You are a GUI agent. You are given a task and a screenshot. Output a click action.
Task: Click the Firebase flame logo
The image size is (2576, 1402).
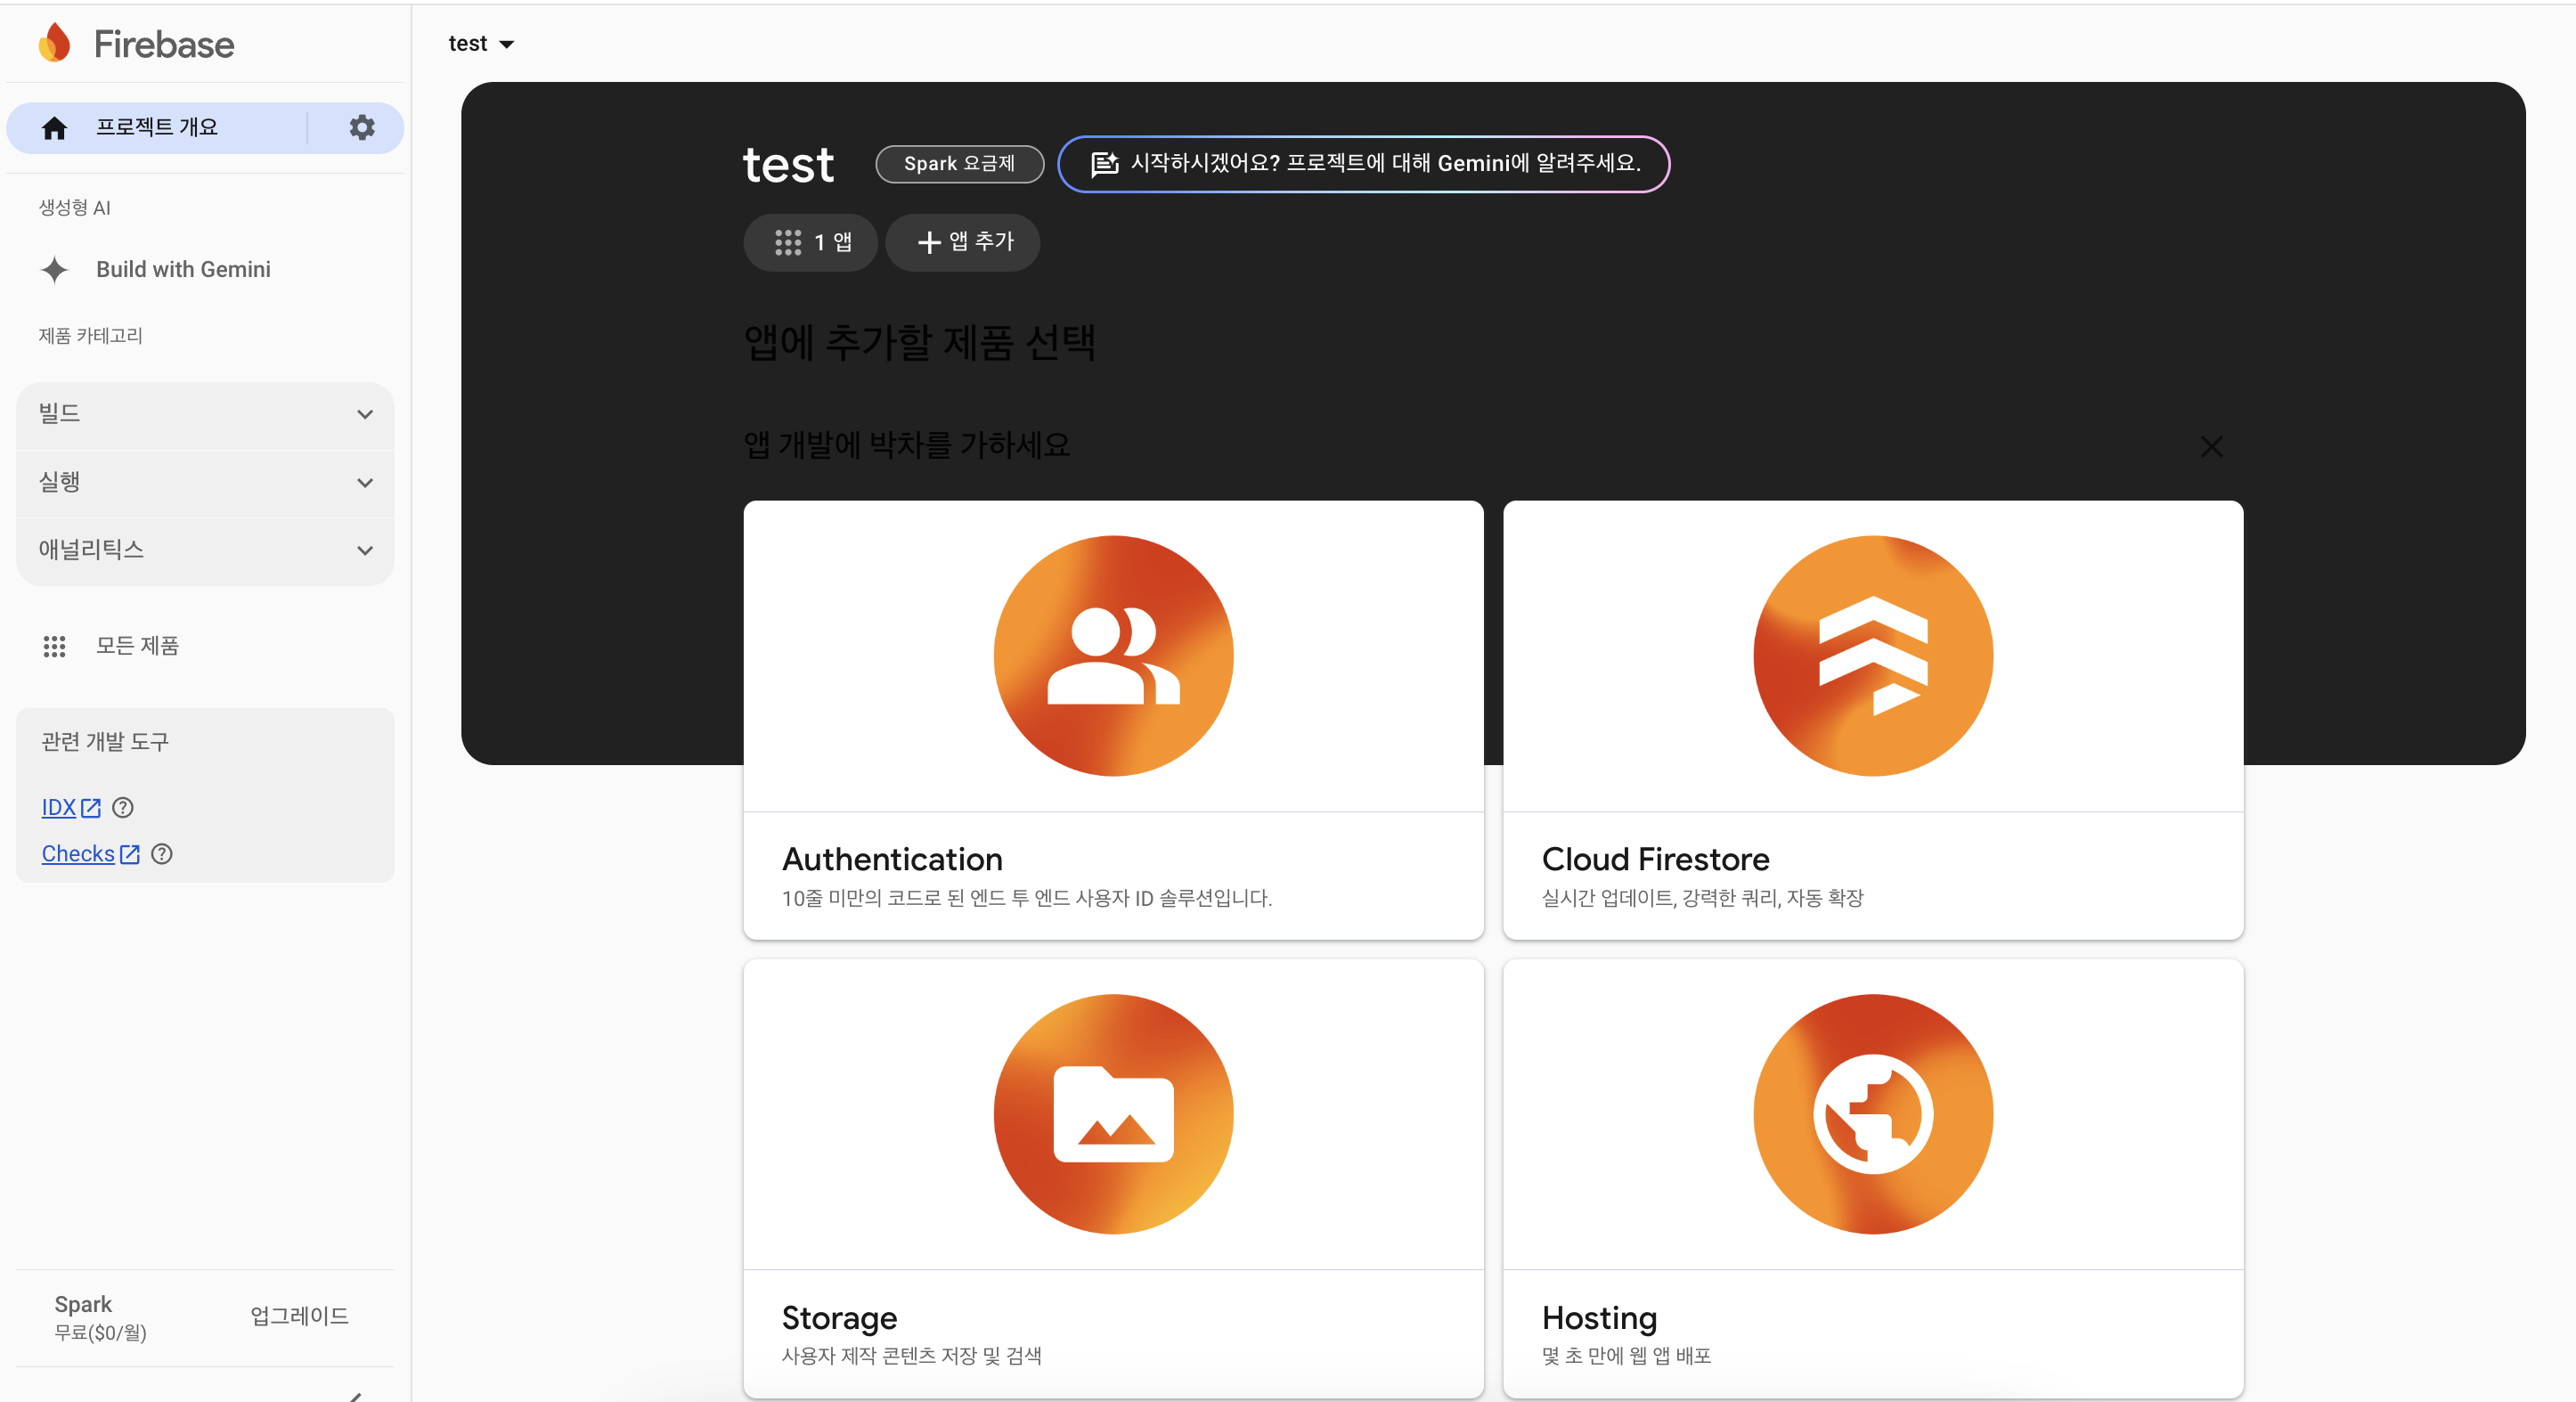click(x=54, y=43)
